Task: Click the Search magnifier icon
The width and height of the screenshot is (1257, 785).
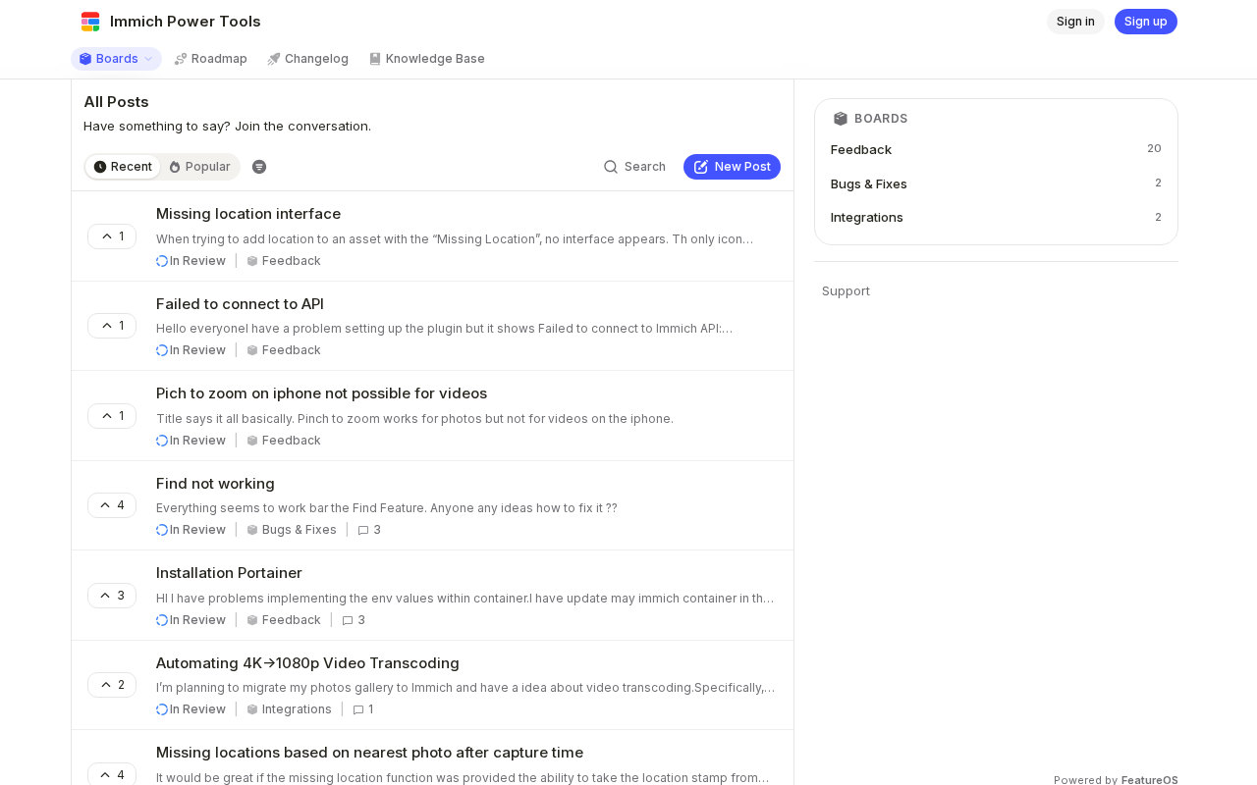Action: pos(611,167)
